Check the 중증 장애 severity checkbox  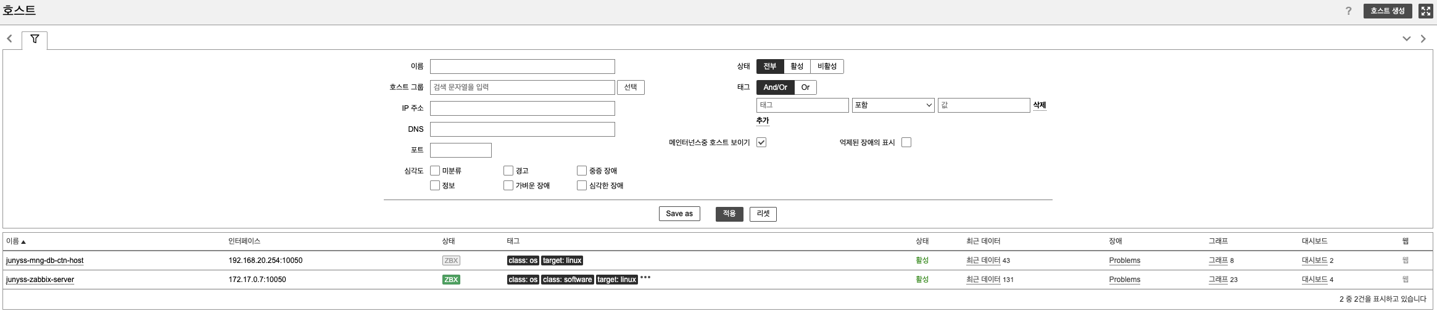[x=582, y=171]
